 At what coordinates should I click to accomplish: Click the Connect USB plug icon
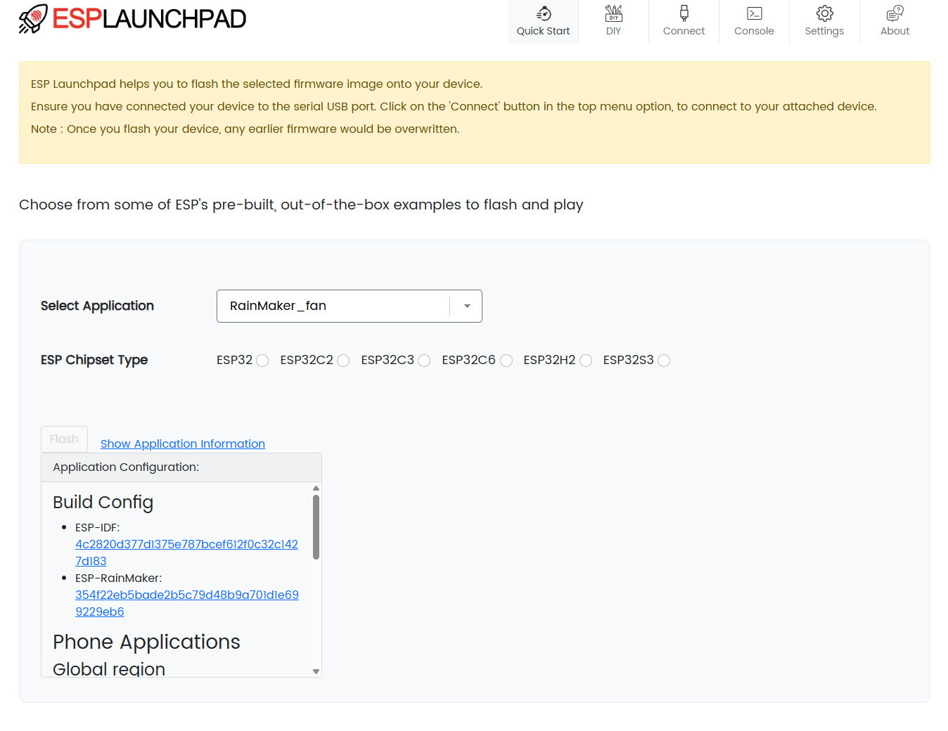point(684,13)
